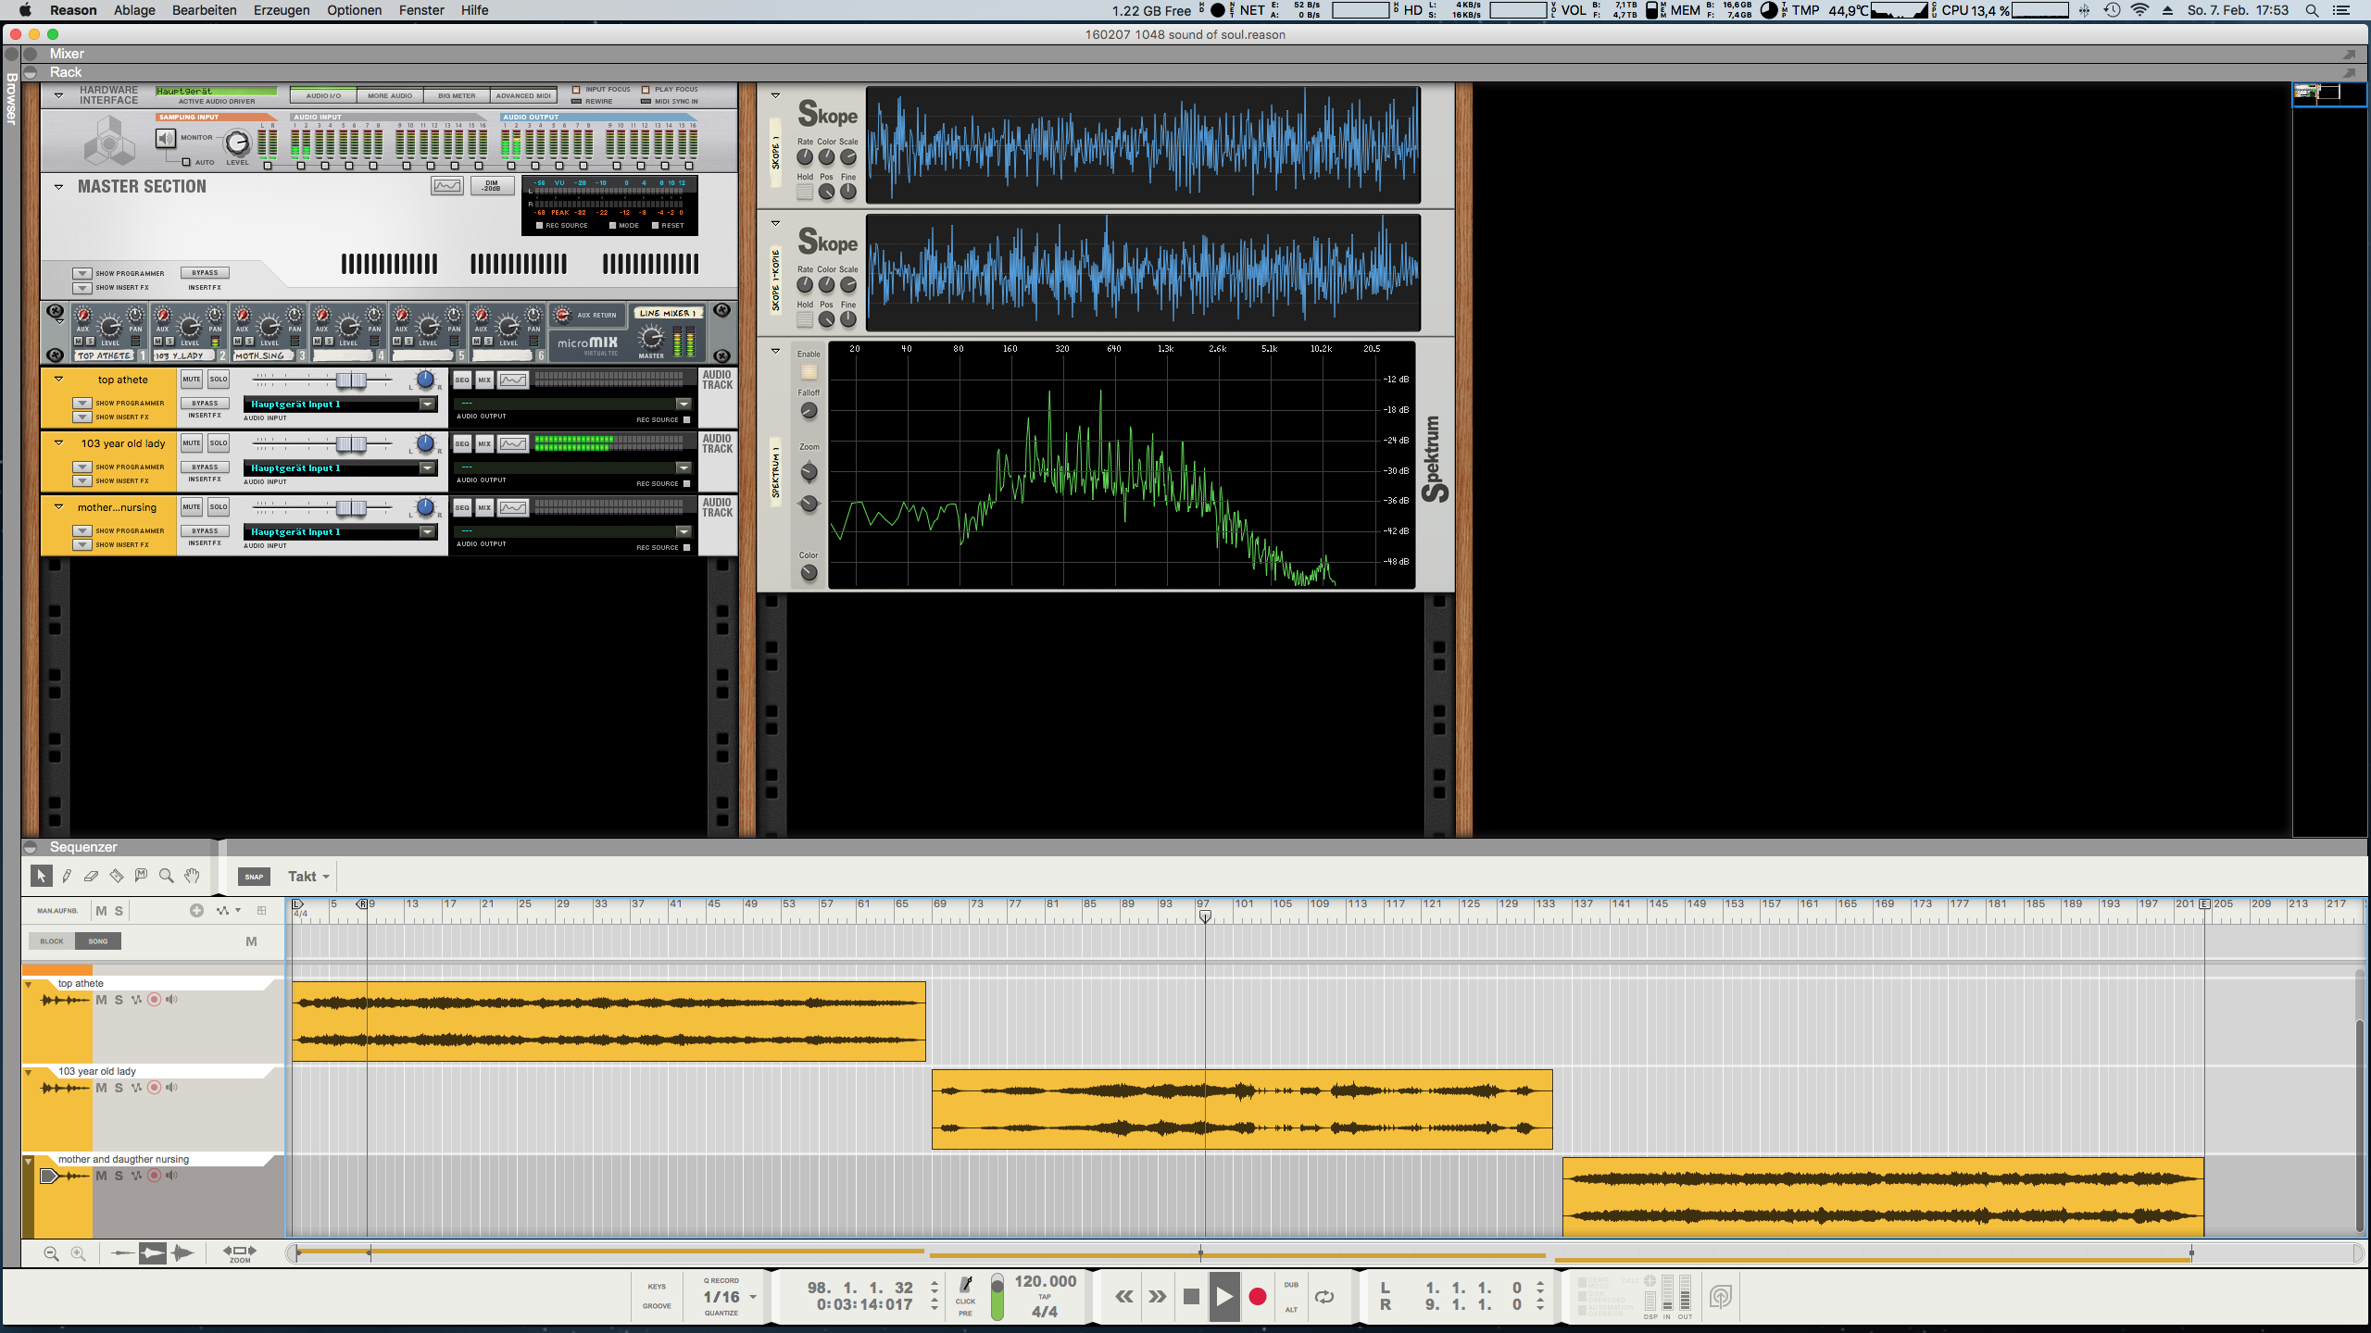Image resolution: width=2371 pixels, height=1333 pixels.
Task: Select the Mute tool
Action: (141, 876)
